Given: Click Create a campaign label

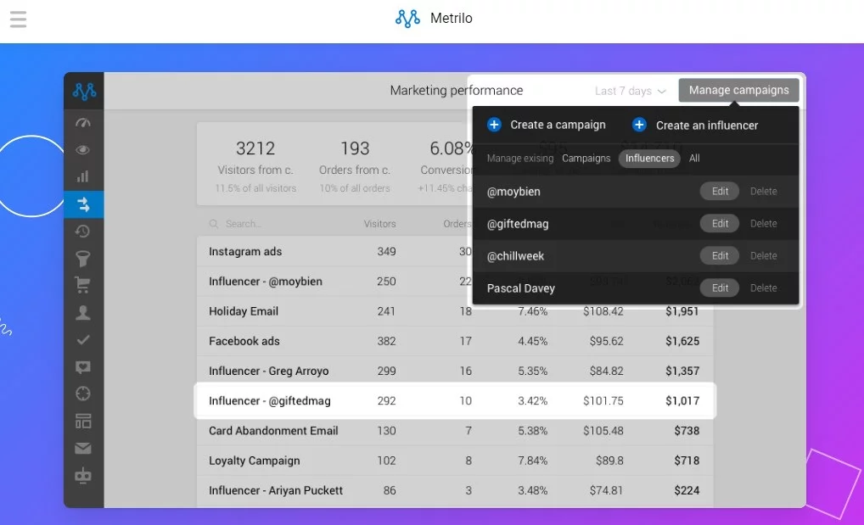Looking at the screenshot, I should [558, 125].
